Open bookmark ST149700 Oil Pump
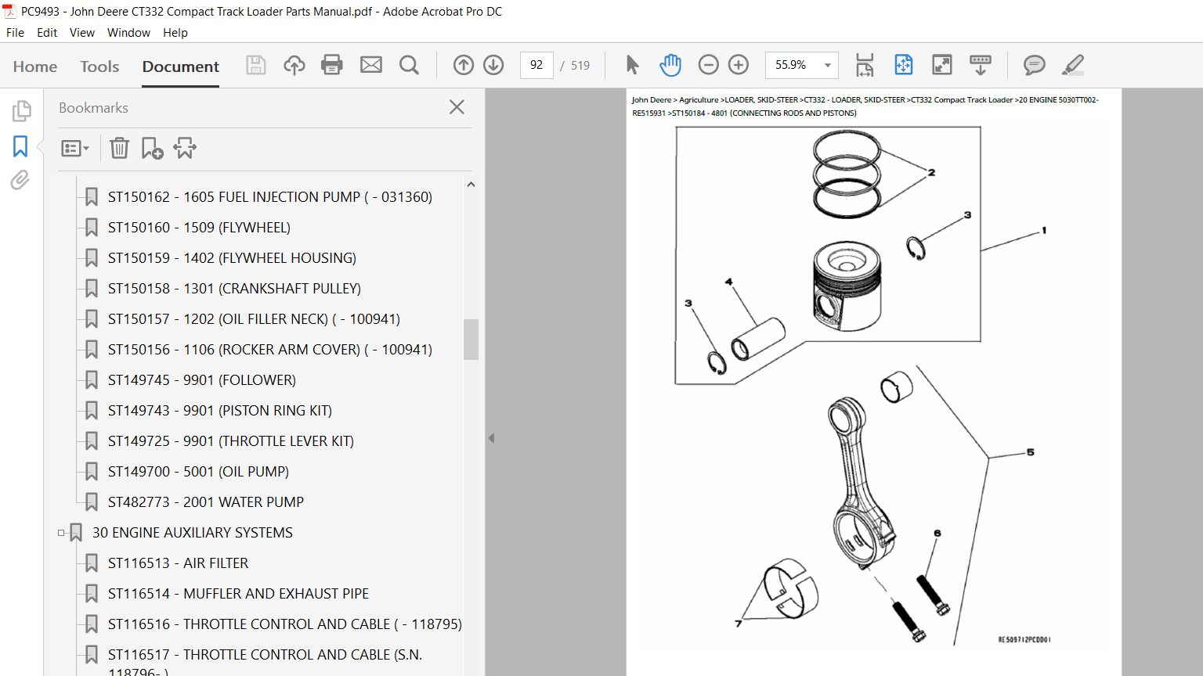Viewport: 1203px width, 676px height. 198,472
